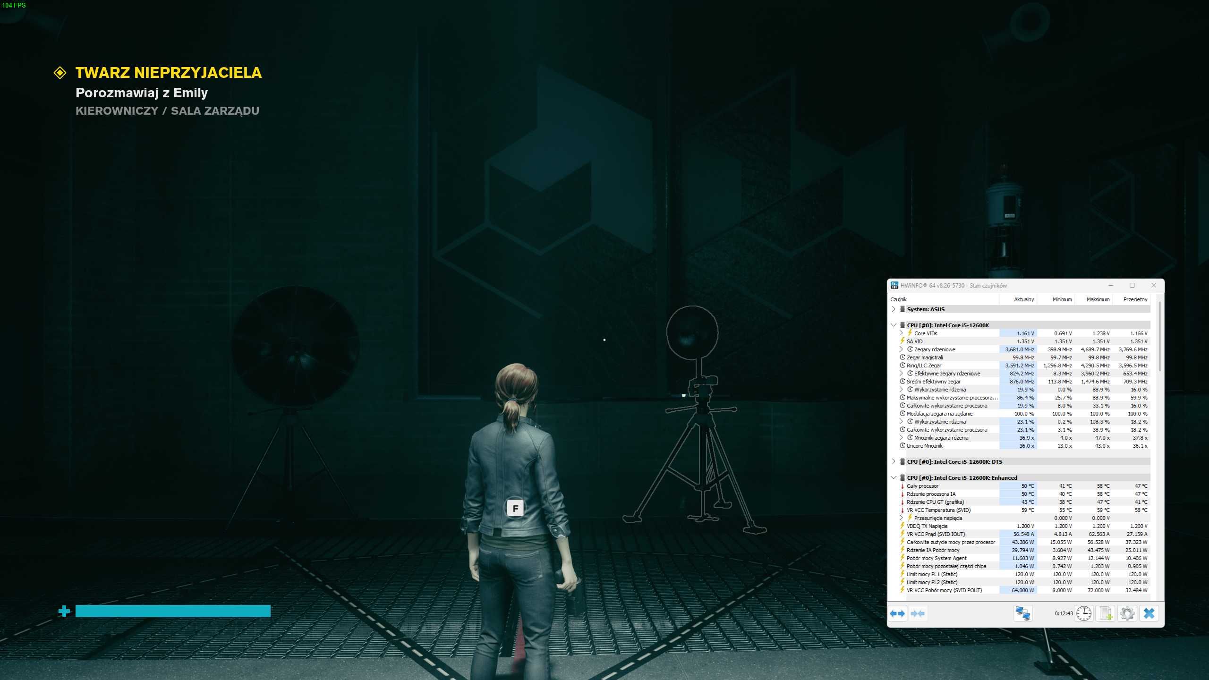Reset sensor values with the clock icon
Image resolution: width=1209 pixels, height=680 pixels.
pos(1084,613)
